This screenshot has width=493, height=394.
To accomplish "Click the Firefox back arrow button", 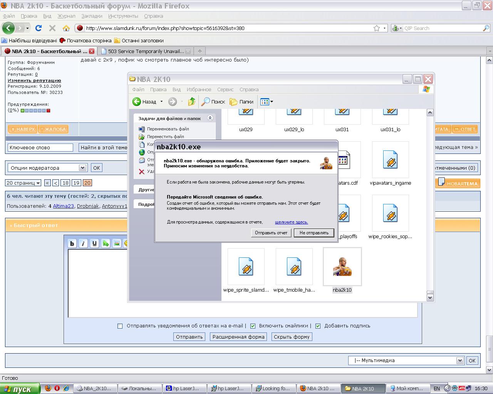I will (8, 28).
